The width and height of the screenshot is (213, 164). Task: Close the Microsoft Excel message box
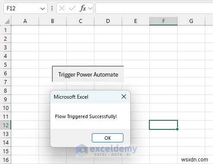(x=124, y=96)
